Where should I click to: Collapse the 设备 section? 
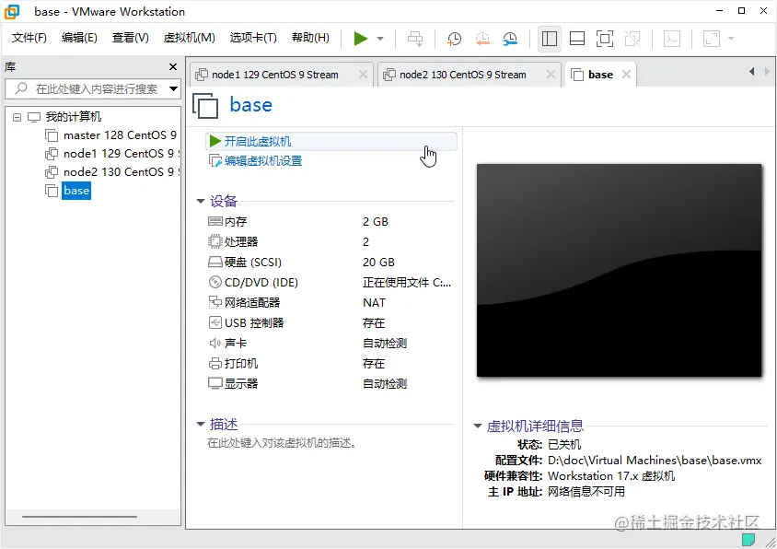201,202
